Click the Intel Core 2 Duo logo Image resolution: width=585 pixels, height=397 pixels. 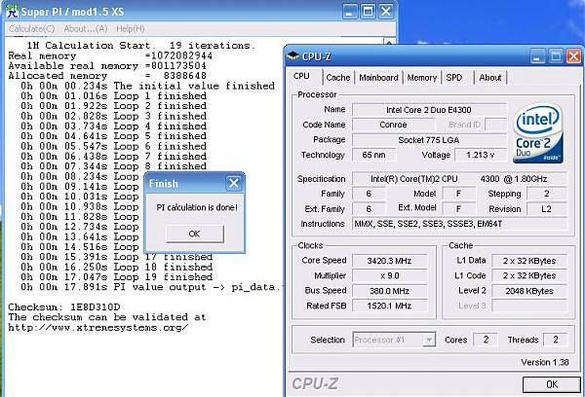tap(537, 133)
